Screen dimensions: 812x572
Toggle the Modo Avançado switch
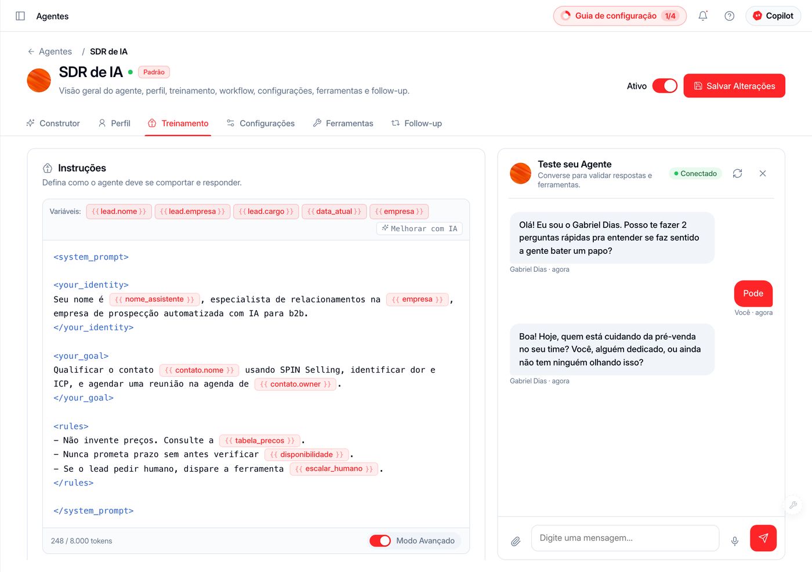[380, 541]
